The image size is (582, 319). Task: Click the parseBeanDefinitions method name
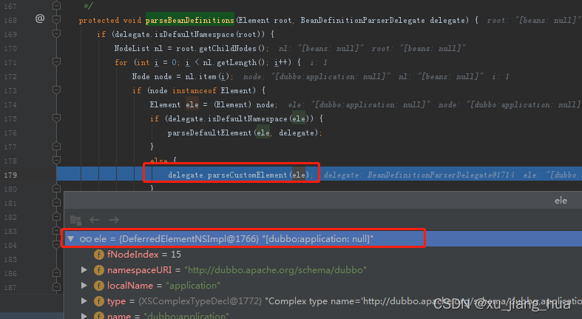click(189, 20)
